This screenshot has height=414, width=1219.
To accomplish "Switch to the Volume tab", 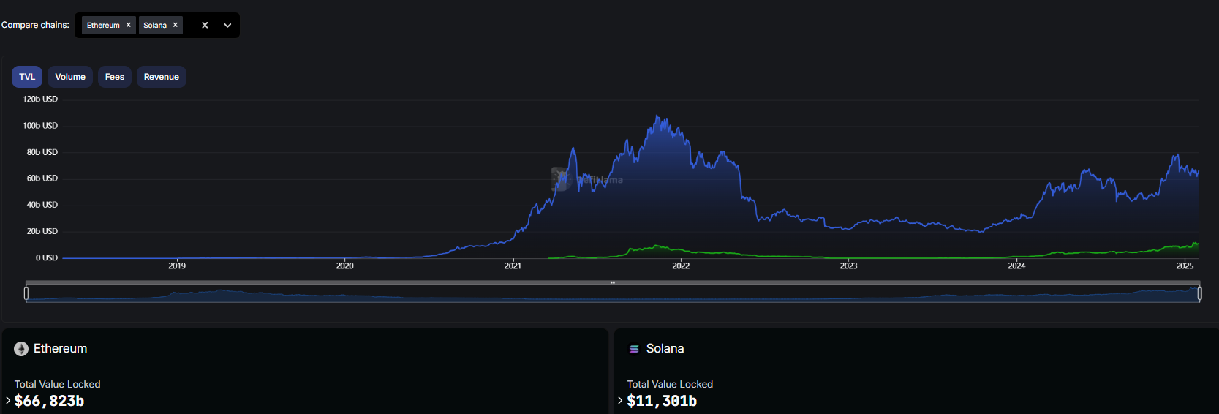I will coord(70,77).
